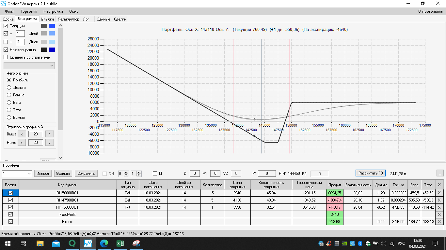This screenshot has height=250, width=446.
Task: Click the P1 input field
Action: pyautogui.click(x=267, y=174)
